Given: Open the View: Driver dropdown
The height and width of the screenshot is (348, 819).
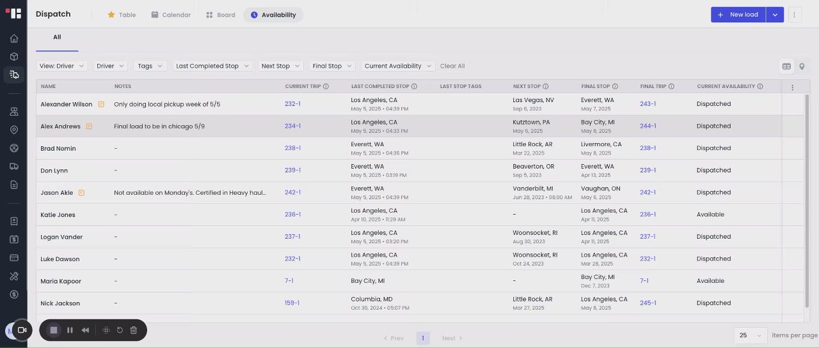Looking at the screenshot, I should (61, 66).
